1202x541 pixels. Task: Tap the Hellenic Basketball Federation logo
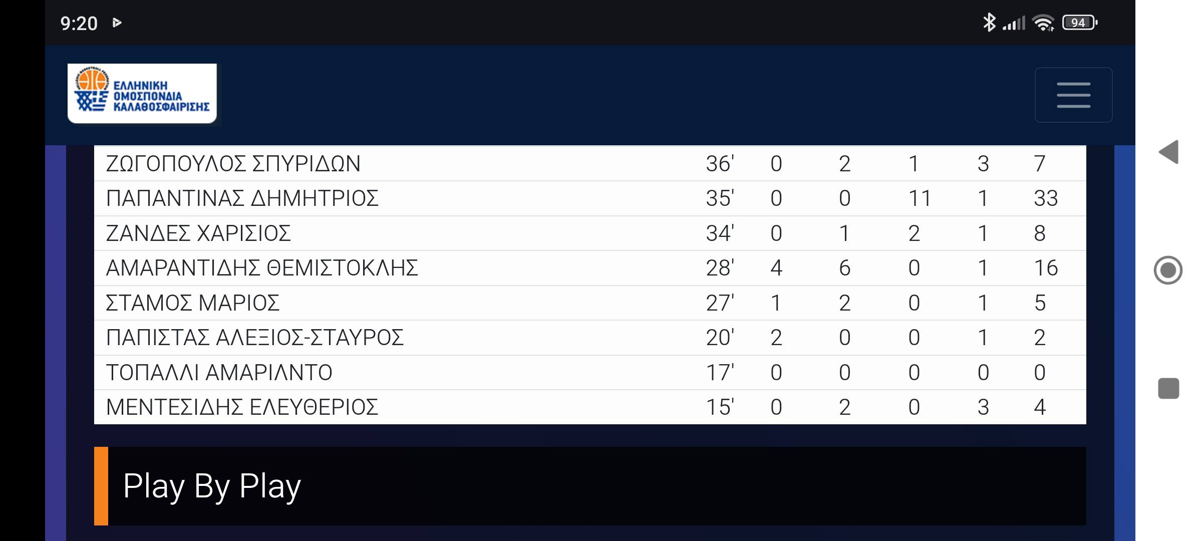[142, 94]
